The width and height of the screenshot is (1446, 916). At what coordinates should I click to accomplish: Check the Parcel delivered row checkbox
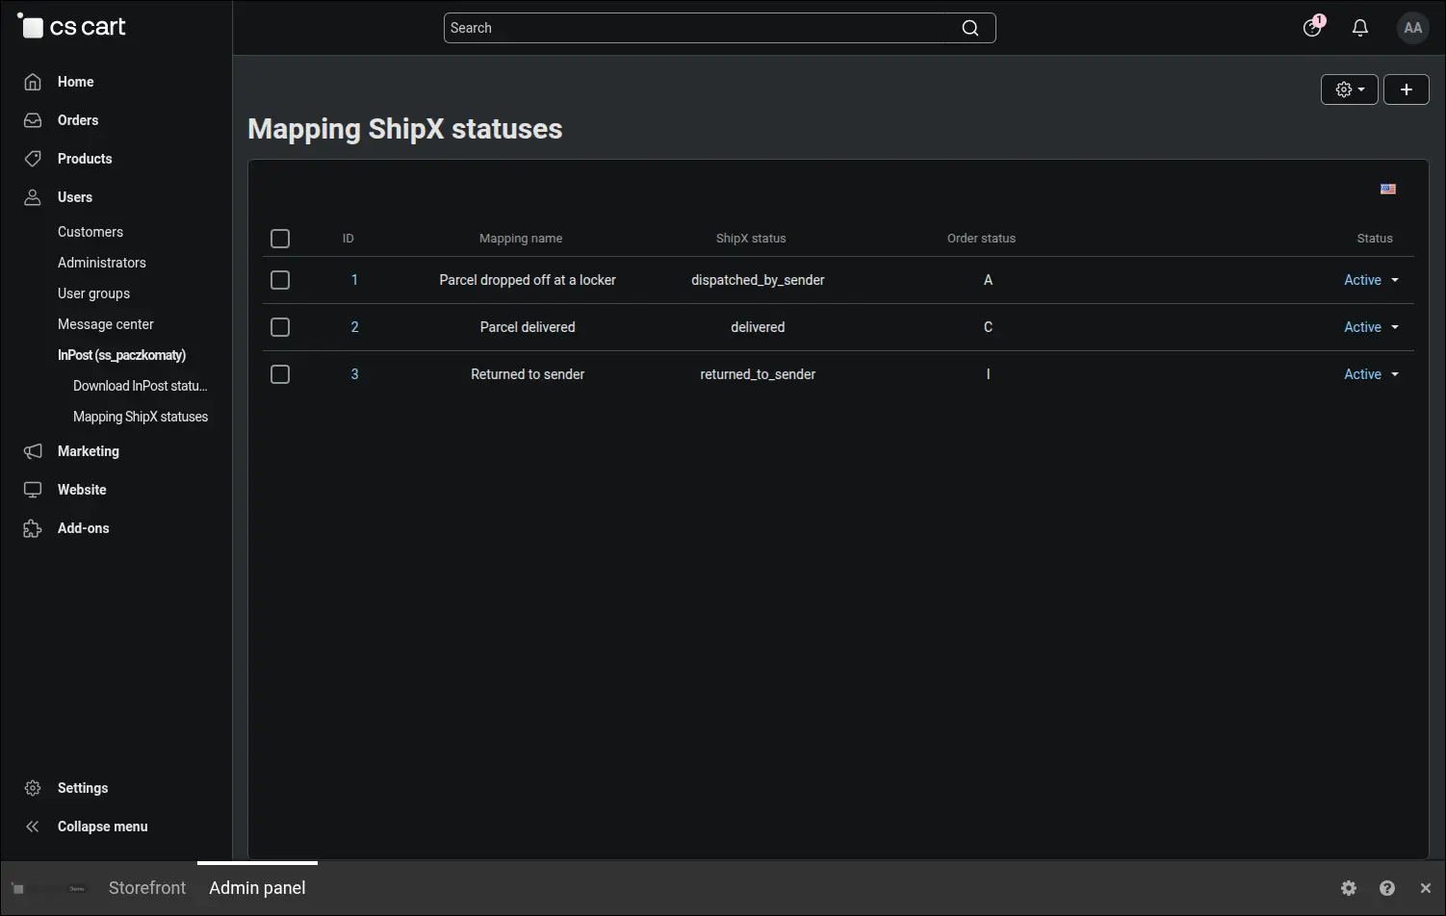click(280, 327)
